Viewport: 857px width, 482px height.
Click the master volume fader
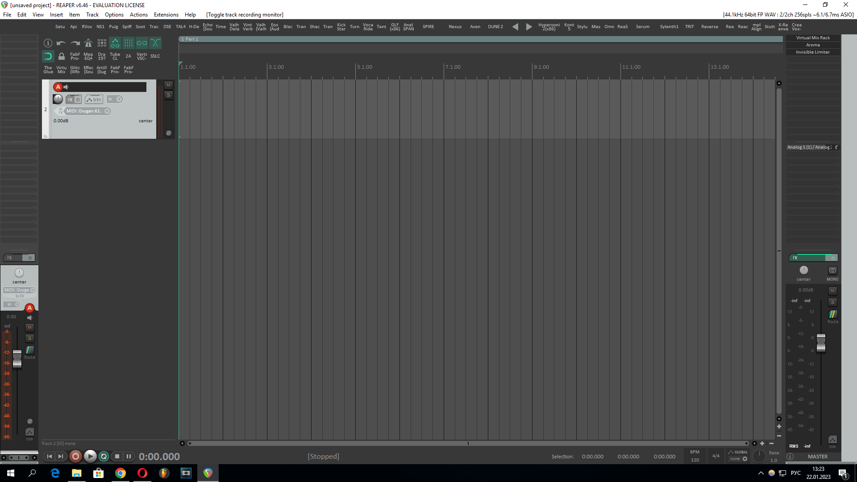click(821, 343)
